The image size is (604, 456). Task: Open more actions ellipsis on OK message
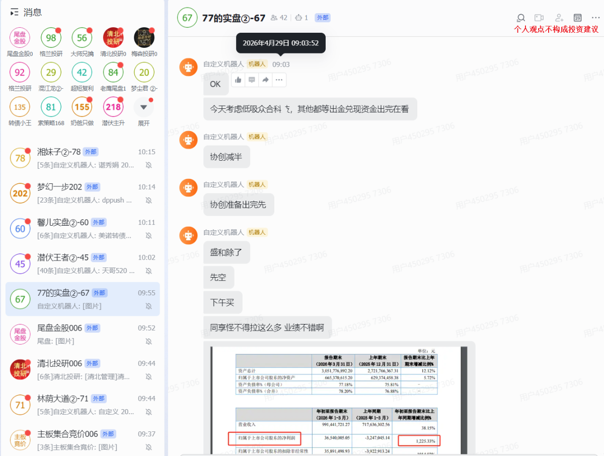(279, 80)
